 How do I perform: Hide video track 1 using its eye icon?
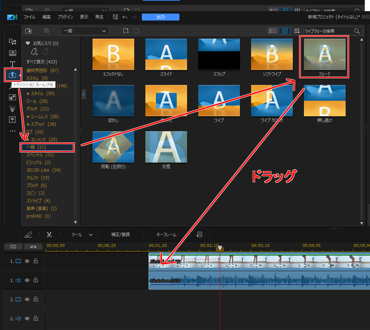27,261
